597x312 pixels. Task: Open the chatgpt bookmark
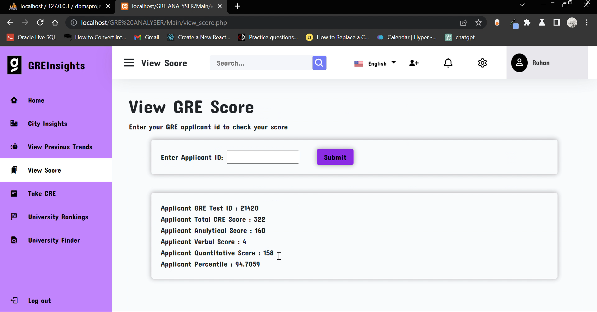click(x=460, y=37)
